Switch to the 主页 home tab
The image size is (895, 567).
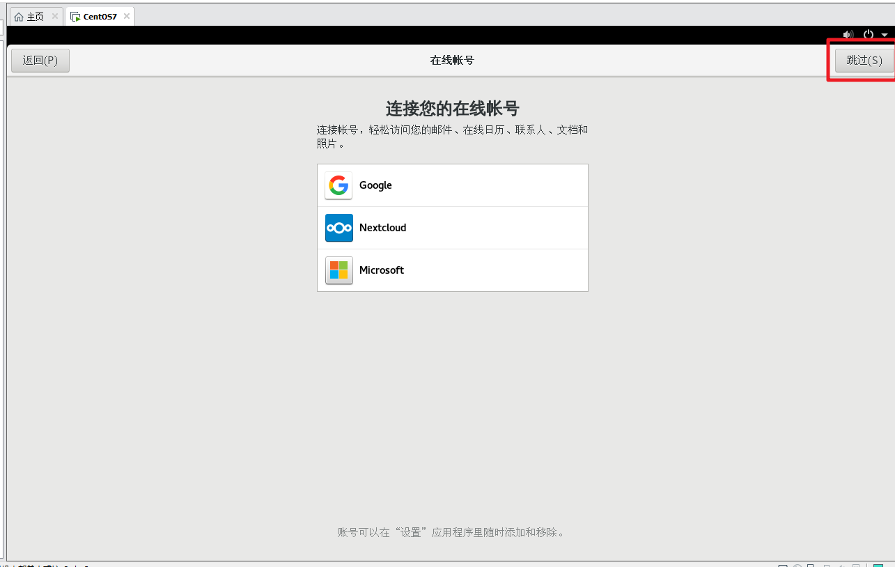click(x=35, y=17)
